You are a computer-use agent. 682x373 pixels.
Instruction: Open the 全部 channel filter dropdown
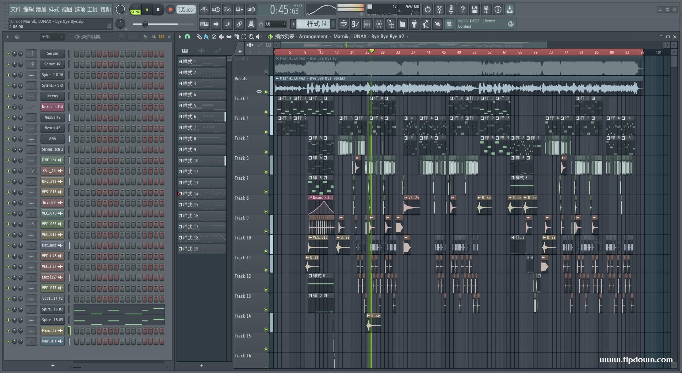pyautogui.click(x=52, y=37)
